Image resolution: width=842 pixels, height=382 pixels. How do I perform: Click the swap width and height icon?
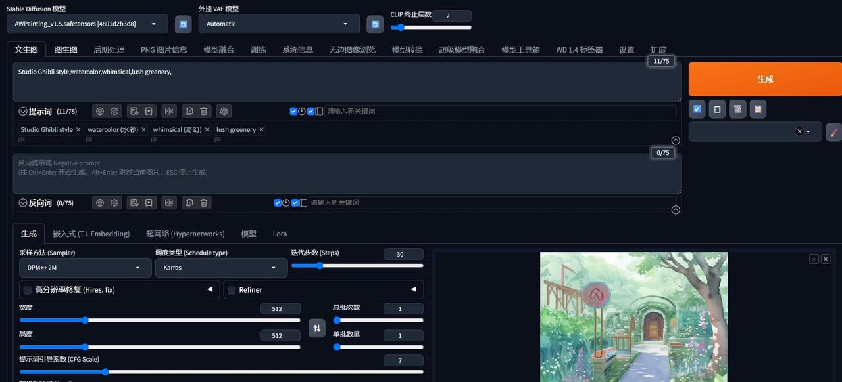point(317,328)
